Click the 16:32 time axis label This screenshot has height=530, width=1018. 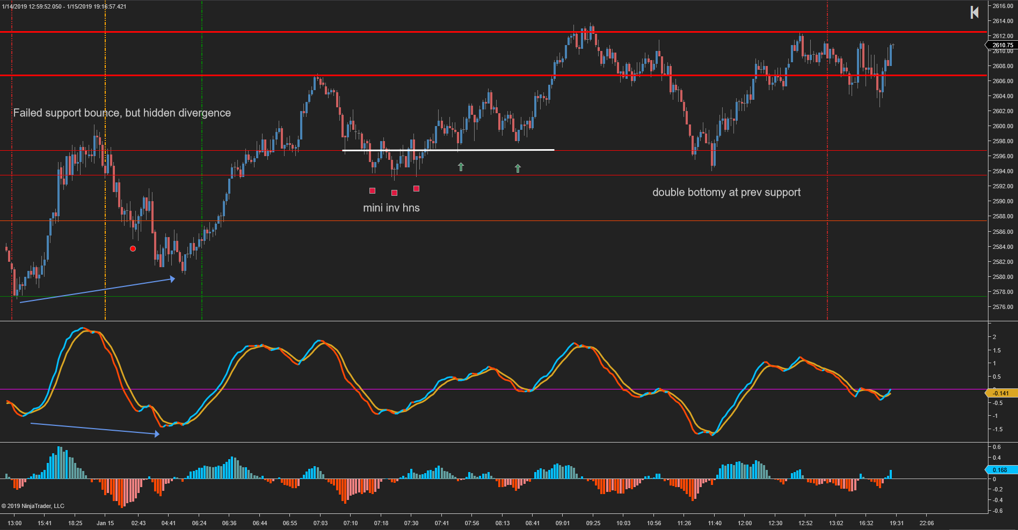(866, 523)
